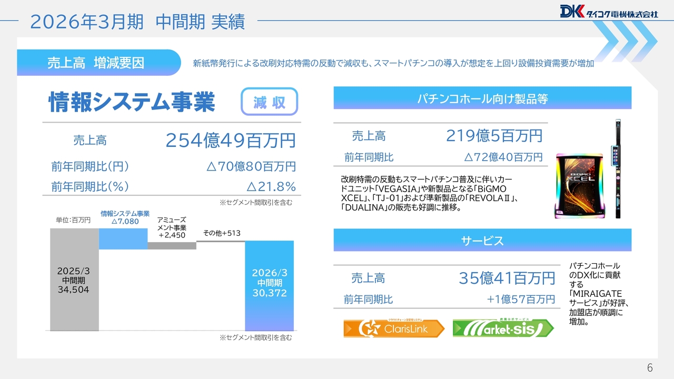674x379 pixels.
Task: Click the 減収 badge
Action: point(269,102)
